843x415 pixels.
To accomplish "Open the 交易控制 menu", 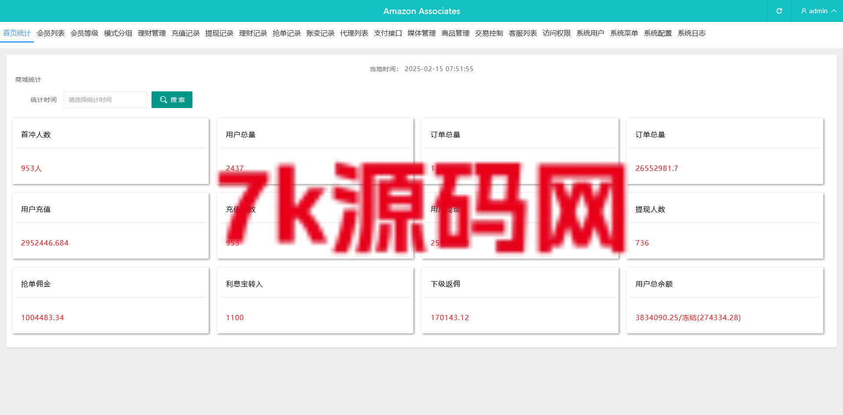I will click(x=489, y=33).
